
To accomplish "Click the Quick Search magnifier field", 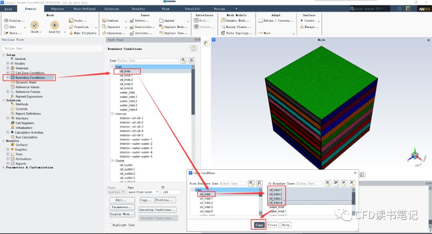I will [370, 9].
